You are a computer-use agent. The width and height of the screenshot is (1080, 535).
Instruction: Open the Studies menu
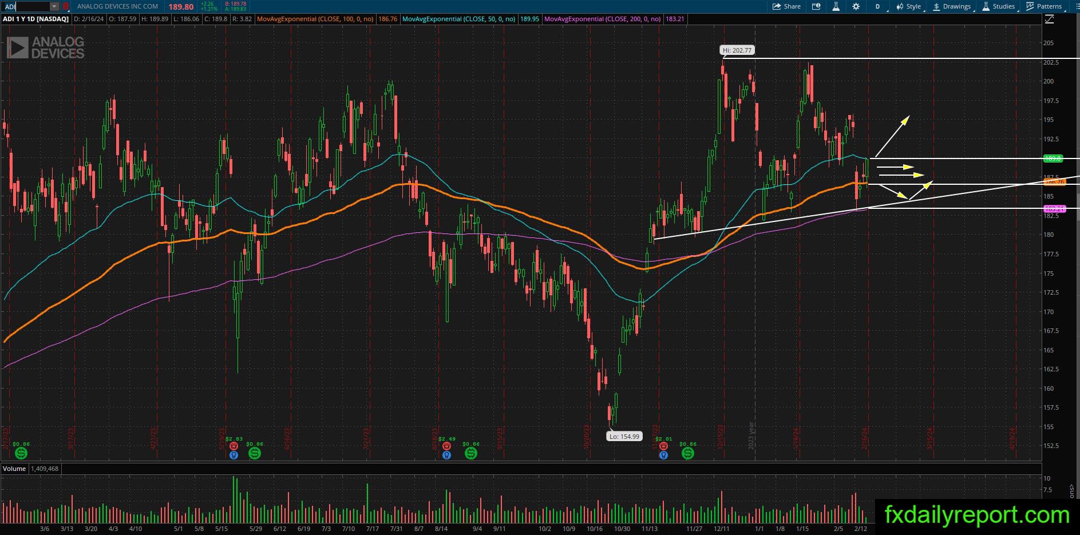click(999, 6)
